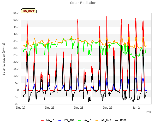Click the red SW_in legend color marker
Image resolution: width=167 pixels, height=125 pixels.
[x=42, y=120]
